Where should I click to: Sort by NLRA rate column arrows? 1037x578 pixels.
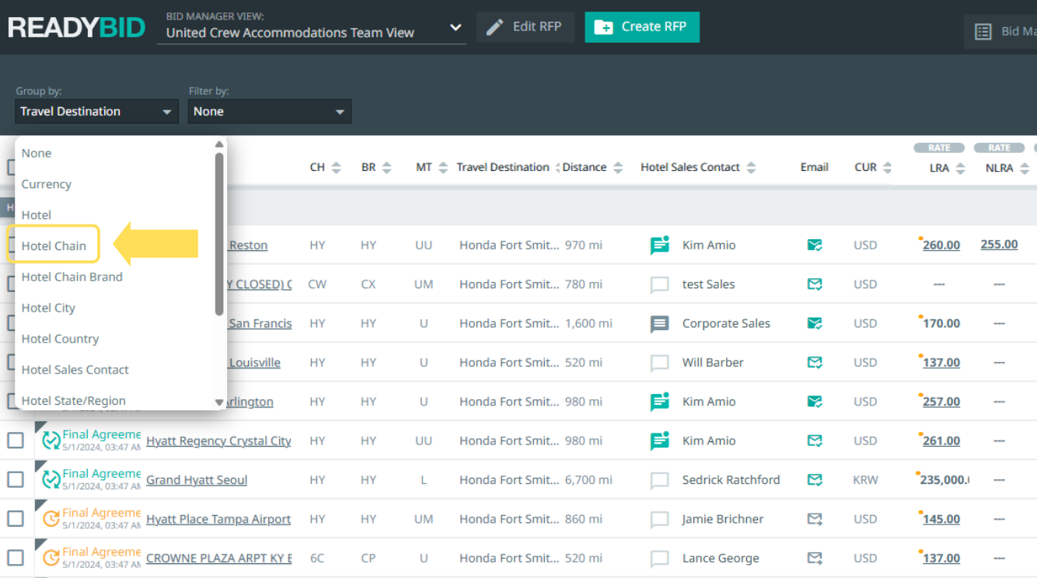pos(1025,169)
